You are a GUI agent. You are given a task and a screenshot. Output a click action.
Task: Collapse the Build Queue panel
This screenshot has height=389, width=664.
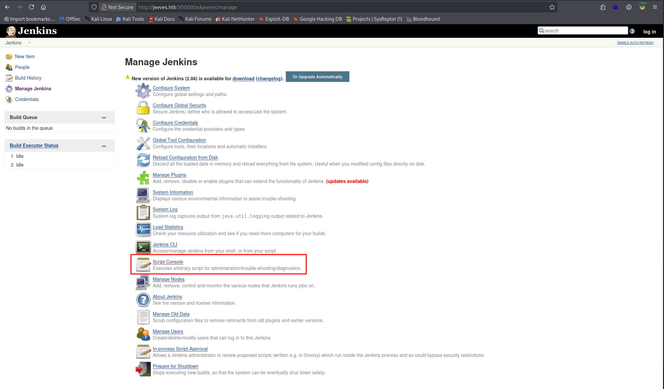(x=103, y=117)
